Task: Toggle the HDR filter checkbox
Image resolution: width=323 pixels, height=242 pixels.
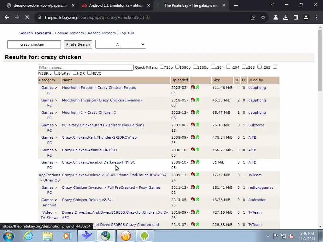Action: click(75, 73)
